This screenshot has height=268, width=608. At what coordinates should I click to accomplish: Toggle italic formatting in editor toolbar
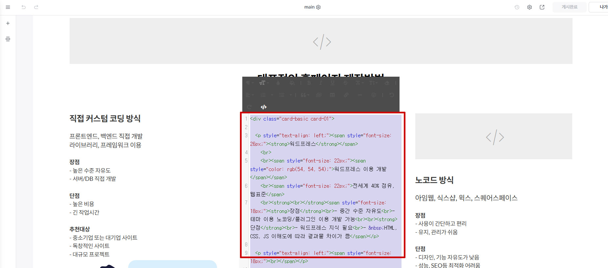pos(321,83)
